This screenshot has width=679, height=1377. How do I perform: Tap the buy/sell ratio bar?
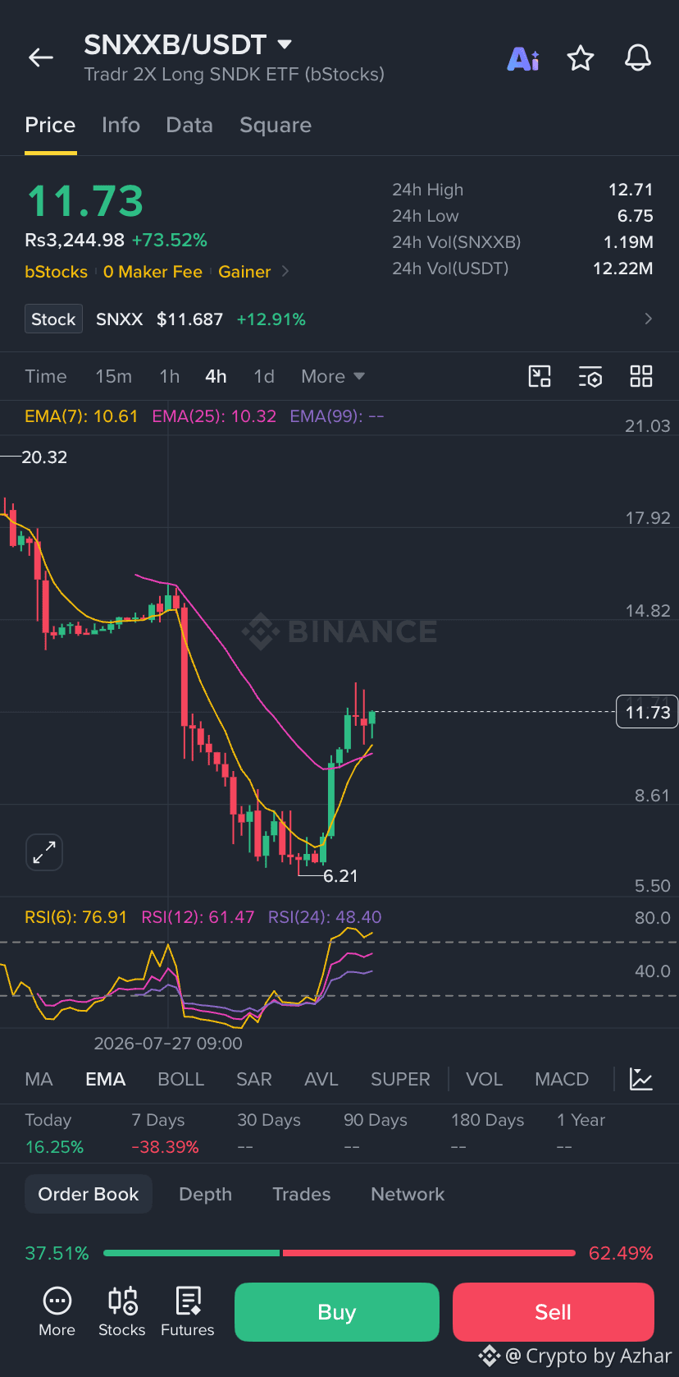coord(339,1253)
